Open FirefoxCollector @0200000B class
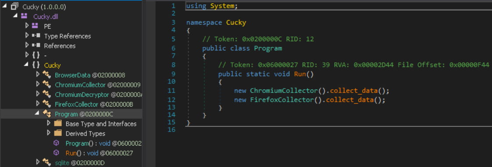The width and height of the screenshot is (492, 167). 94,104
